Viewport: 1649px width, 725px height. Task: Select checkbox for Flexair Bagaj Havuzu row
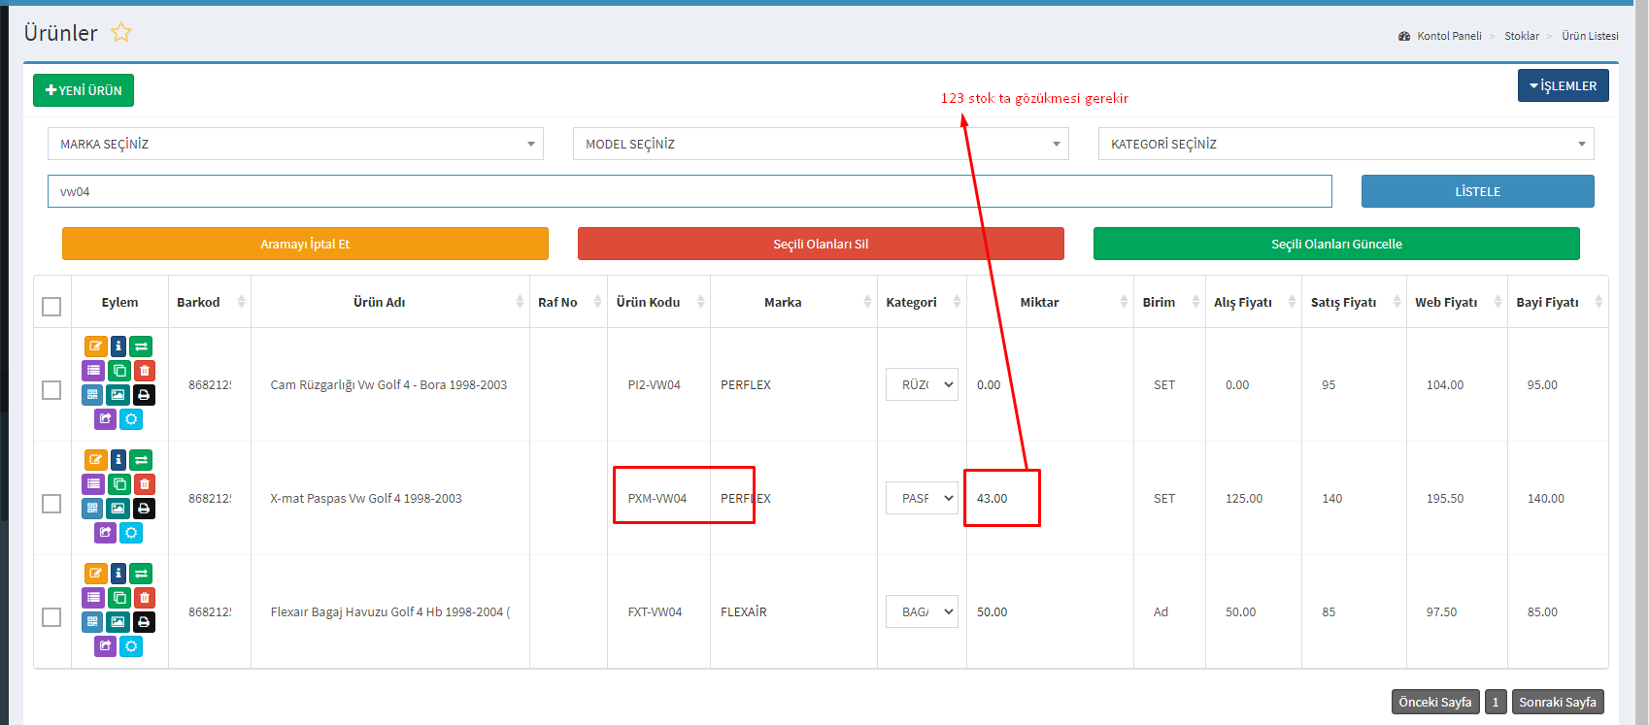click(x=51, y=617)
